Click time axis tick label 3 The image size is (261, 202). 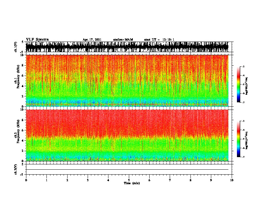tap(88, 180)
